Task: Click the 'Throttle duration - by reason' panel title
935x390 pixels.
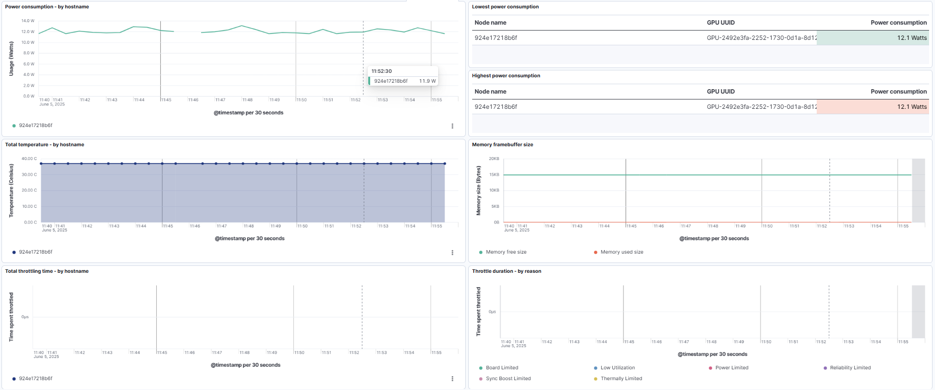Action: click(x=506, y=271)
